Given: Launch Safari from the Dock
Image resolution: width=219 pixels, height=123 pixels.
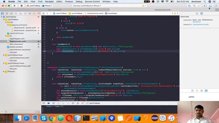Looking at the screenshot, I should tap(27, 118).
